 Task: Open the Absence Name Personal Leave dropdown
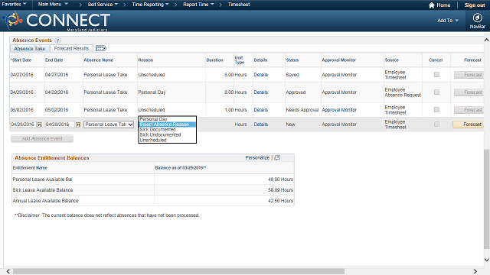[x=109, y=125]
